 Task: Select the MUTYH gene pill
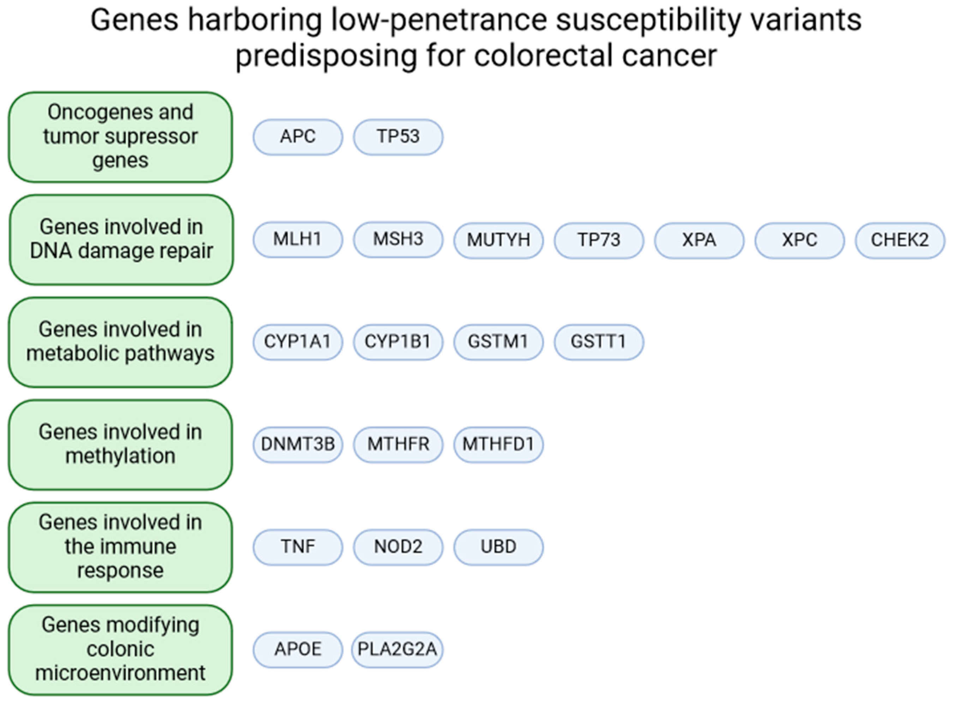coord(498,240)
